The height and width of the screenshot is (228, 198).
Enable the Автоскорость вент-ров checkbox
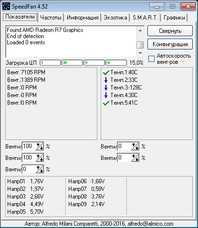[x=151, y=59]
